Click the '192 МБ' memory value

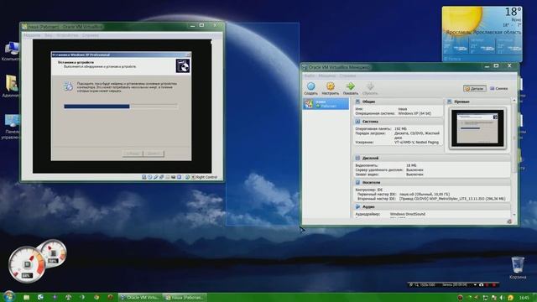tap(400, 128)
